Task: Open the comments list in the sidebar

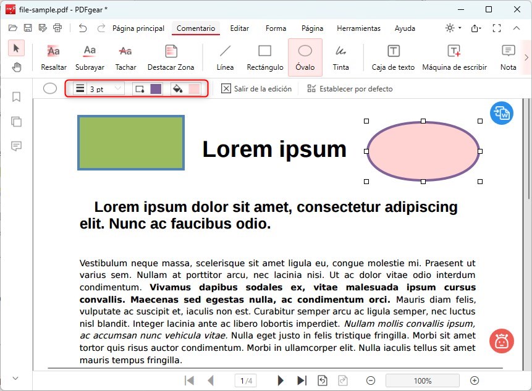Action: (x=16, y=146)
